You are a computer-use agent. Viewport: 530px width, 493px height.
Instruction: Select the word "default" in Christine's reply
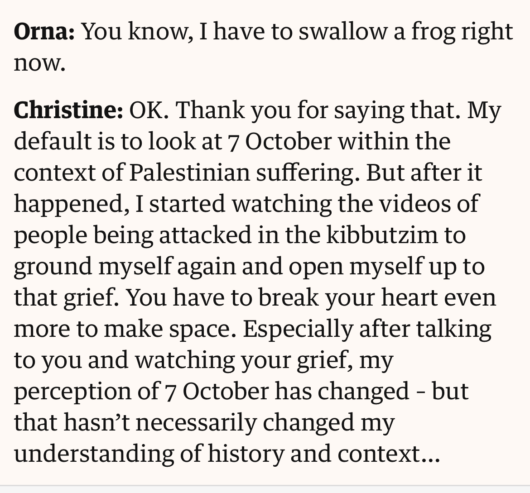coord(53,141)
